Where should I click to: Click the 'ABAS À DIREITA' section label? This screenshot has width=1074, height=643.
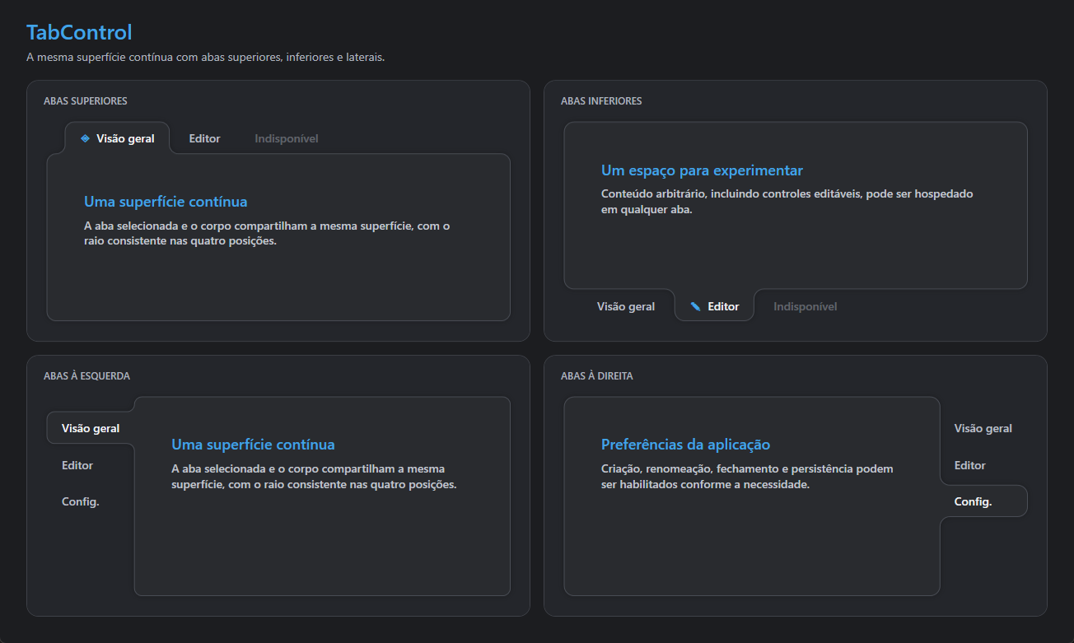pos(597,376)
